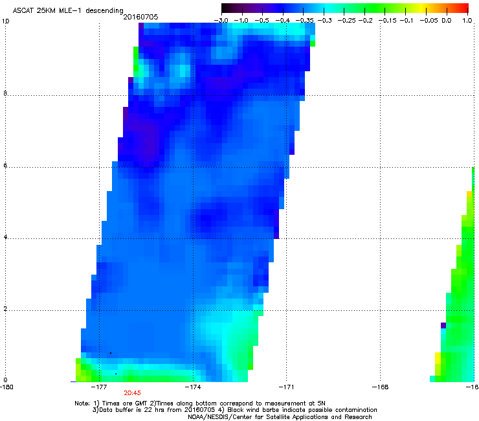Click the longitude axis label -171
The width and height of the screenshot is (479, 421).
pyautogui.click(x=287, y=387)
